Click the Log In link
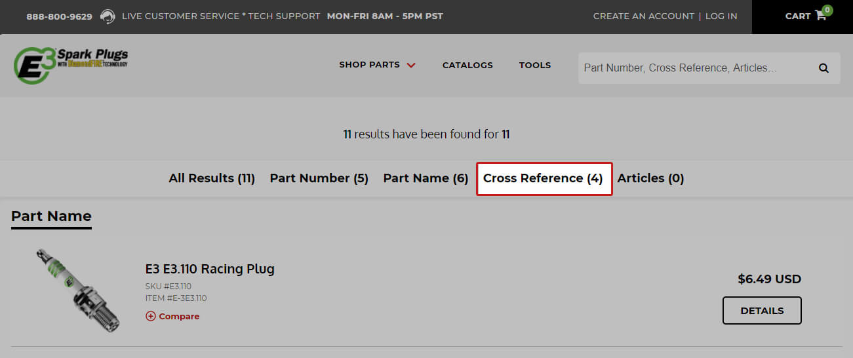Screen dimensions: 853x358 [721, 16]
